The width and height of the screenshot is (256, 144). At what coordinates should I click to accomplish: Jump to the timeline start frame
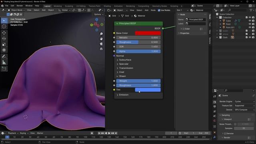(99, 133)
